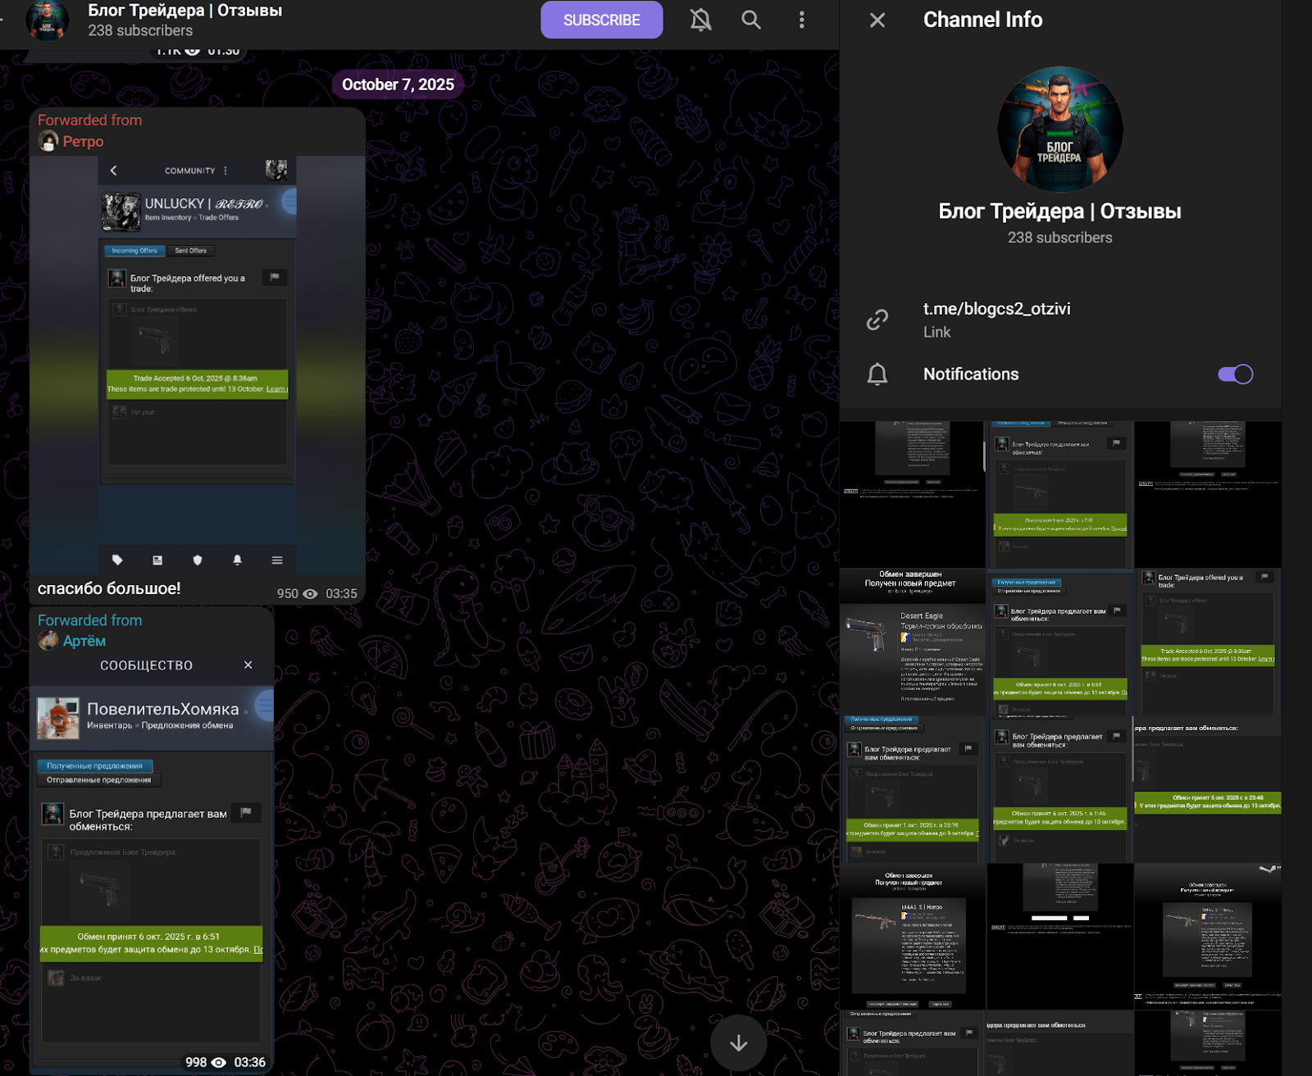Viewport: 1312px width, 1076px height.
Task: Open the large channel avatar in info panel
Action: point(1059,129)
